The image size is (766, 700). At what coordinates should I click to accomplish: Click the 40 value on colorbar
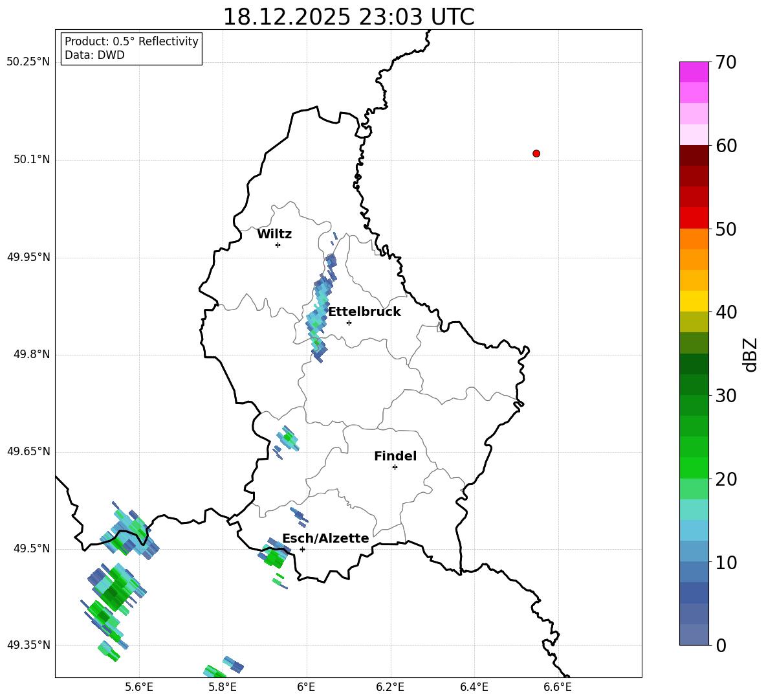click(x=726, y=312)
